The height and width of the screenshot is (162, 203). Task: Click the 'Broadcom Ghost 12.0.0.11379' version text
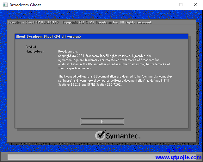click(x=34, y=22)
